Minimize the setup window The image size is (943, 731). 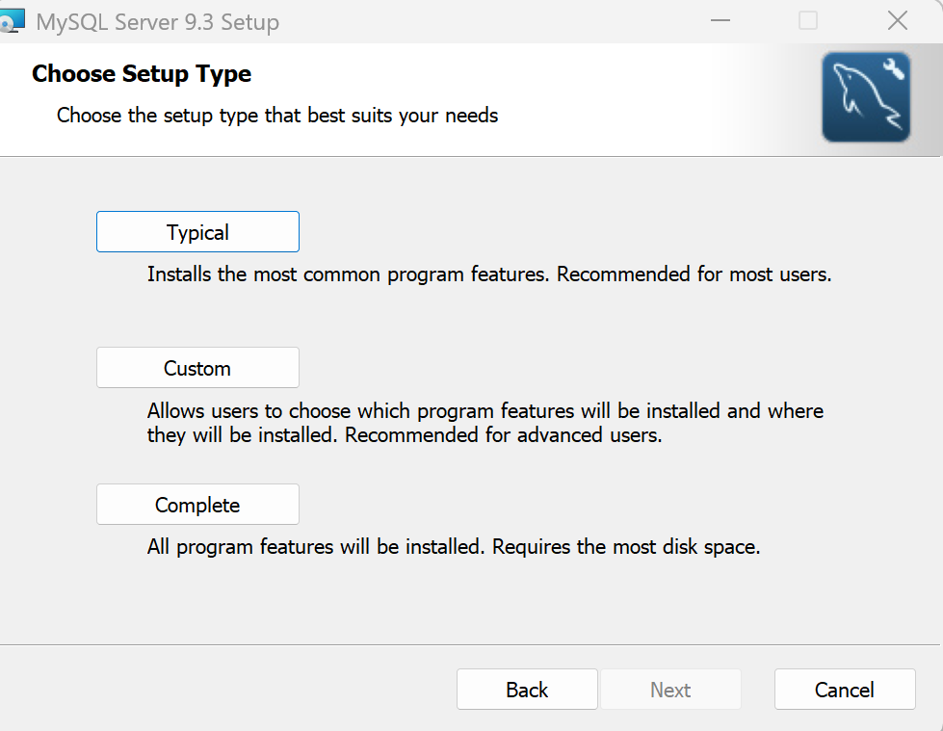pyautogui.click(x=720, y=20)
